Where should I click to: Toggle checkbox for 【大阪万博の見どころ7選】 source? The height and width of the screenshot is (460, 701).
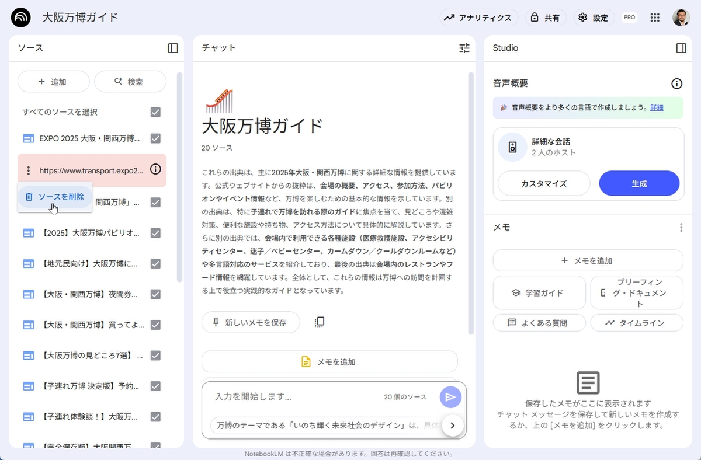pos(155,355)
